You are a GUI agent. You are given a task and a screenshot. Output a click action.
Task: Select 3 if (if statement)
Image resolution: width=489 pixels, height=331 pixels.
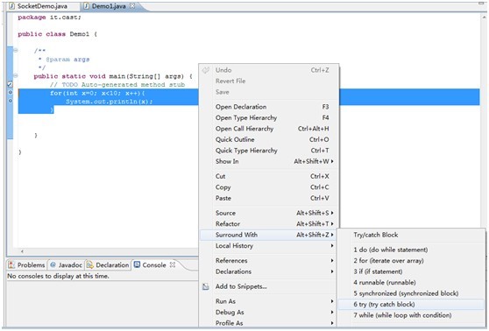point(411,271)
